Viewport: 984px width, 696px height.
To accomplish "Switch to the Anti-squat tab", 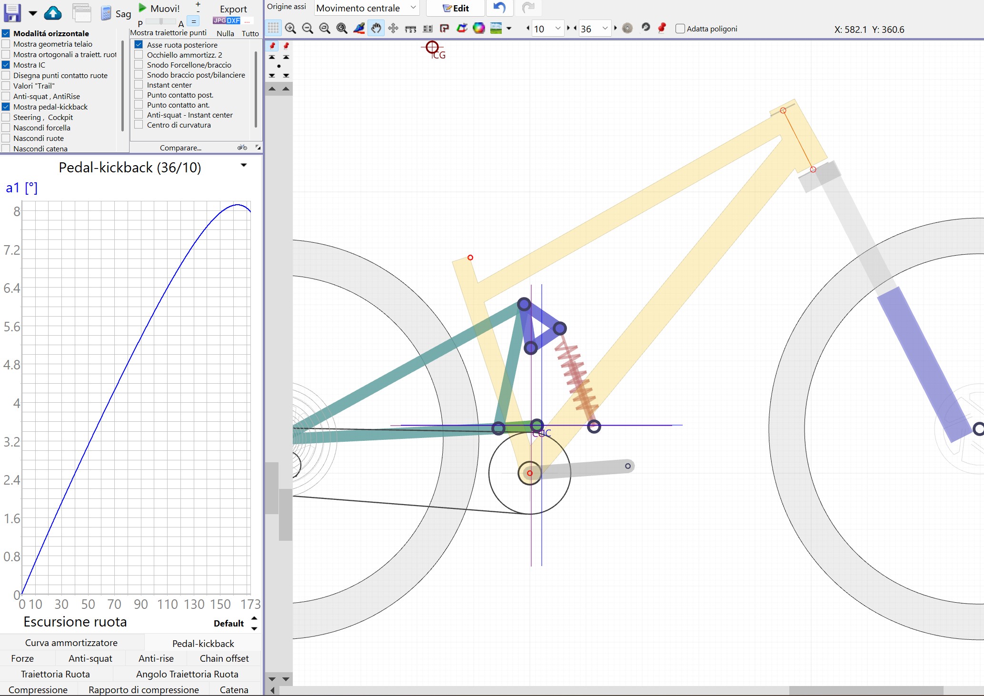I will 90,658.
